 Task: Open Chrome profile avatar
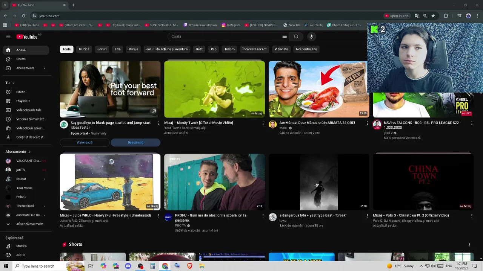click(x=468, y=16)
